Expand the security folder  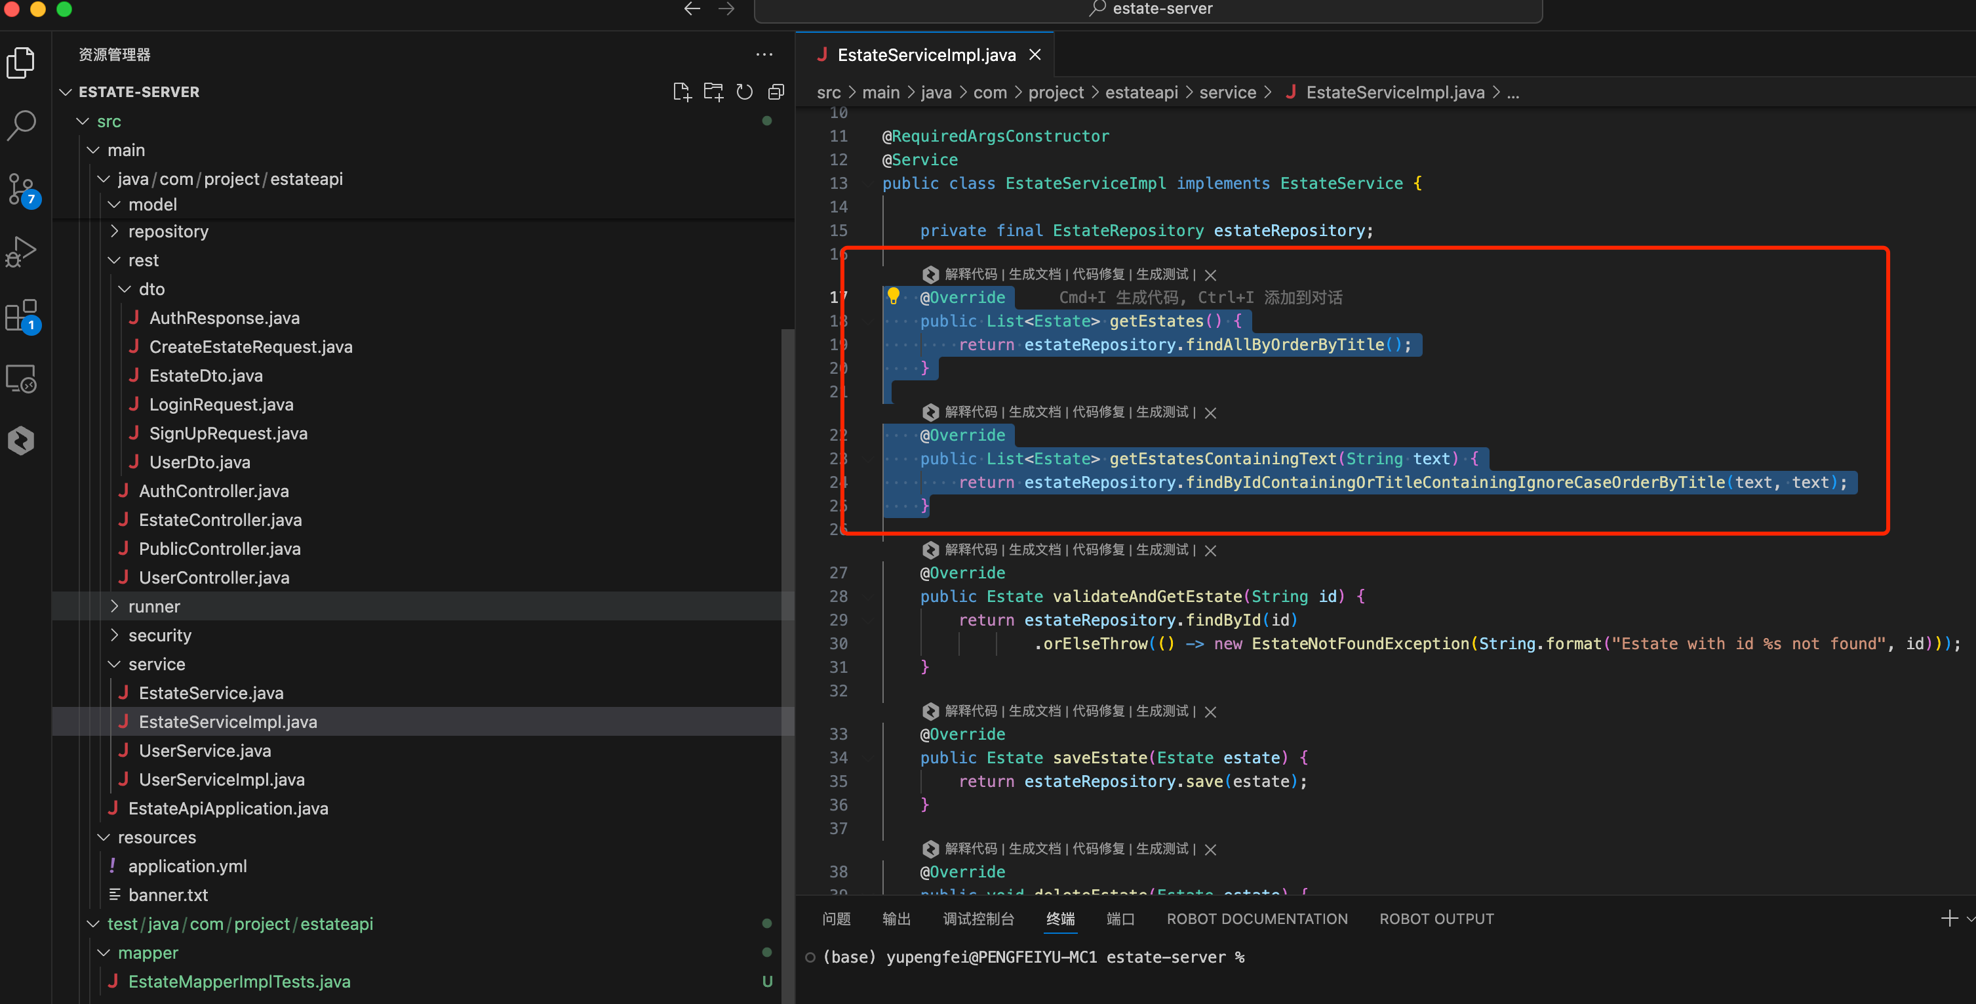159,635
